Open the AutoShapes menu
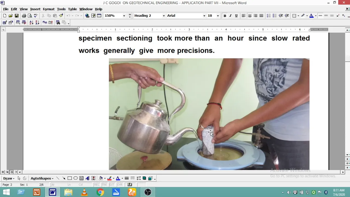 tap(42, 178)
